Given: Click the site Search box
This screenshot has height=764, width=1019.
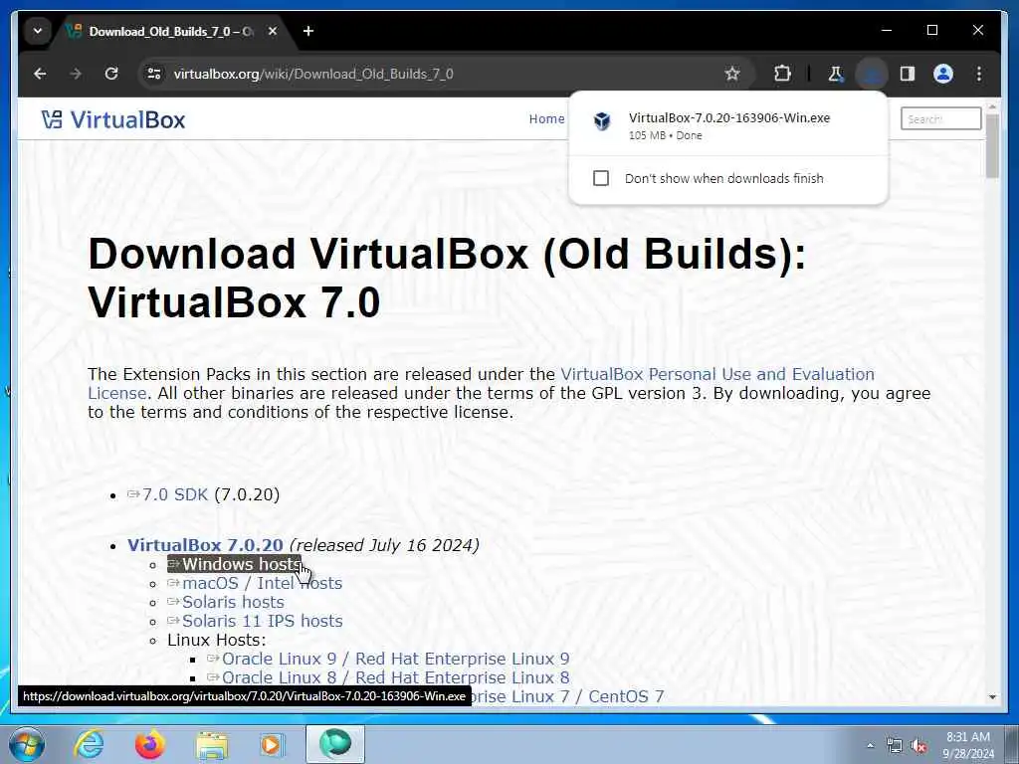Looking at the screenshot, I should (940, 119).
